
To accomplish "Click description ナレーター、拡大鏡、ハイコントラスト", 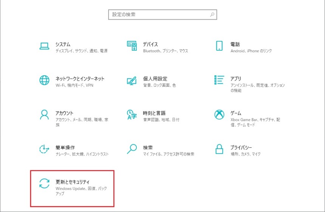I will point(82,154).
